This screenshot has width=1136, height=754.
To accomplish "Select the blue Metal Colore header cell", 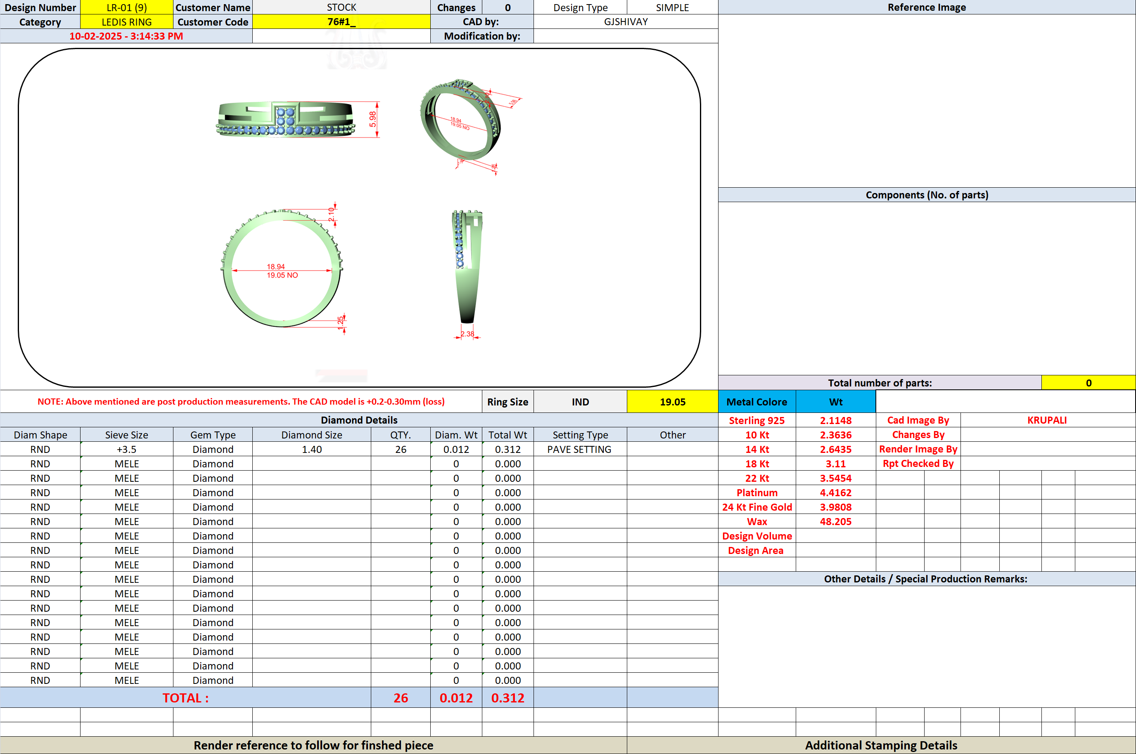I will tap(757, 401).
